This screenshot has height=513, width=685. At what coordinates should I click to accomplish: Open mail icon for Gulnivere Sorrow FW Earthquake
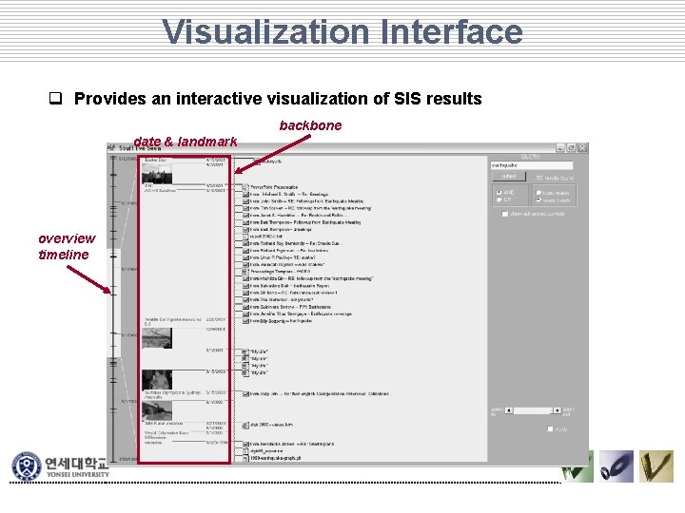coord(246,307)
